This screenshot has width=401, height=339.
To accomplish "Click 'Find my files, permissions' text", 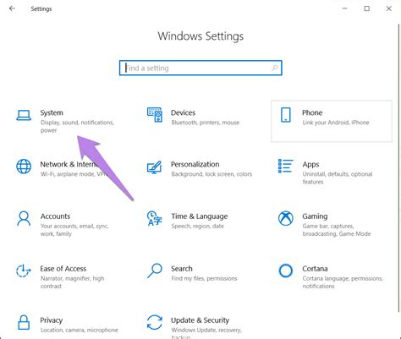I will pyautogui.click(x=204, y=278).
